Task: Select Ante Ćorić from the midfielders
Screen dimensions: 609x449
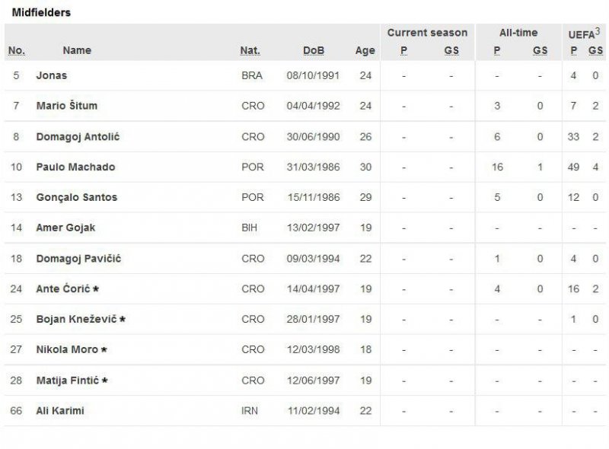Action: pyautogui.click(x=65, y=289)
